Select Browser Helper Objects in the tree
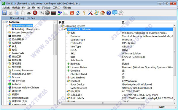 coord(26,88)
